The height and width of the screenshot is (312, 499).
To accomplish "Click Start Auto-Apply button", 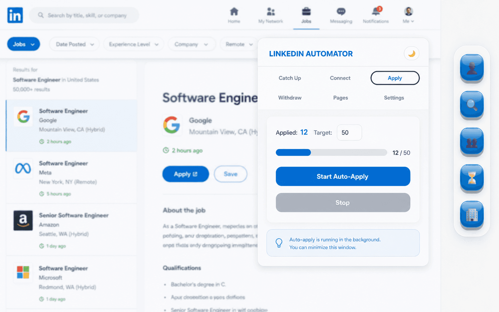I will point(343,176).
